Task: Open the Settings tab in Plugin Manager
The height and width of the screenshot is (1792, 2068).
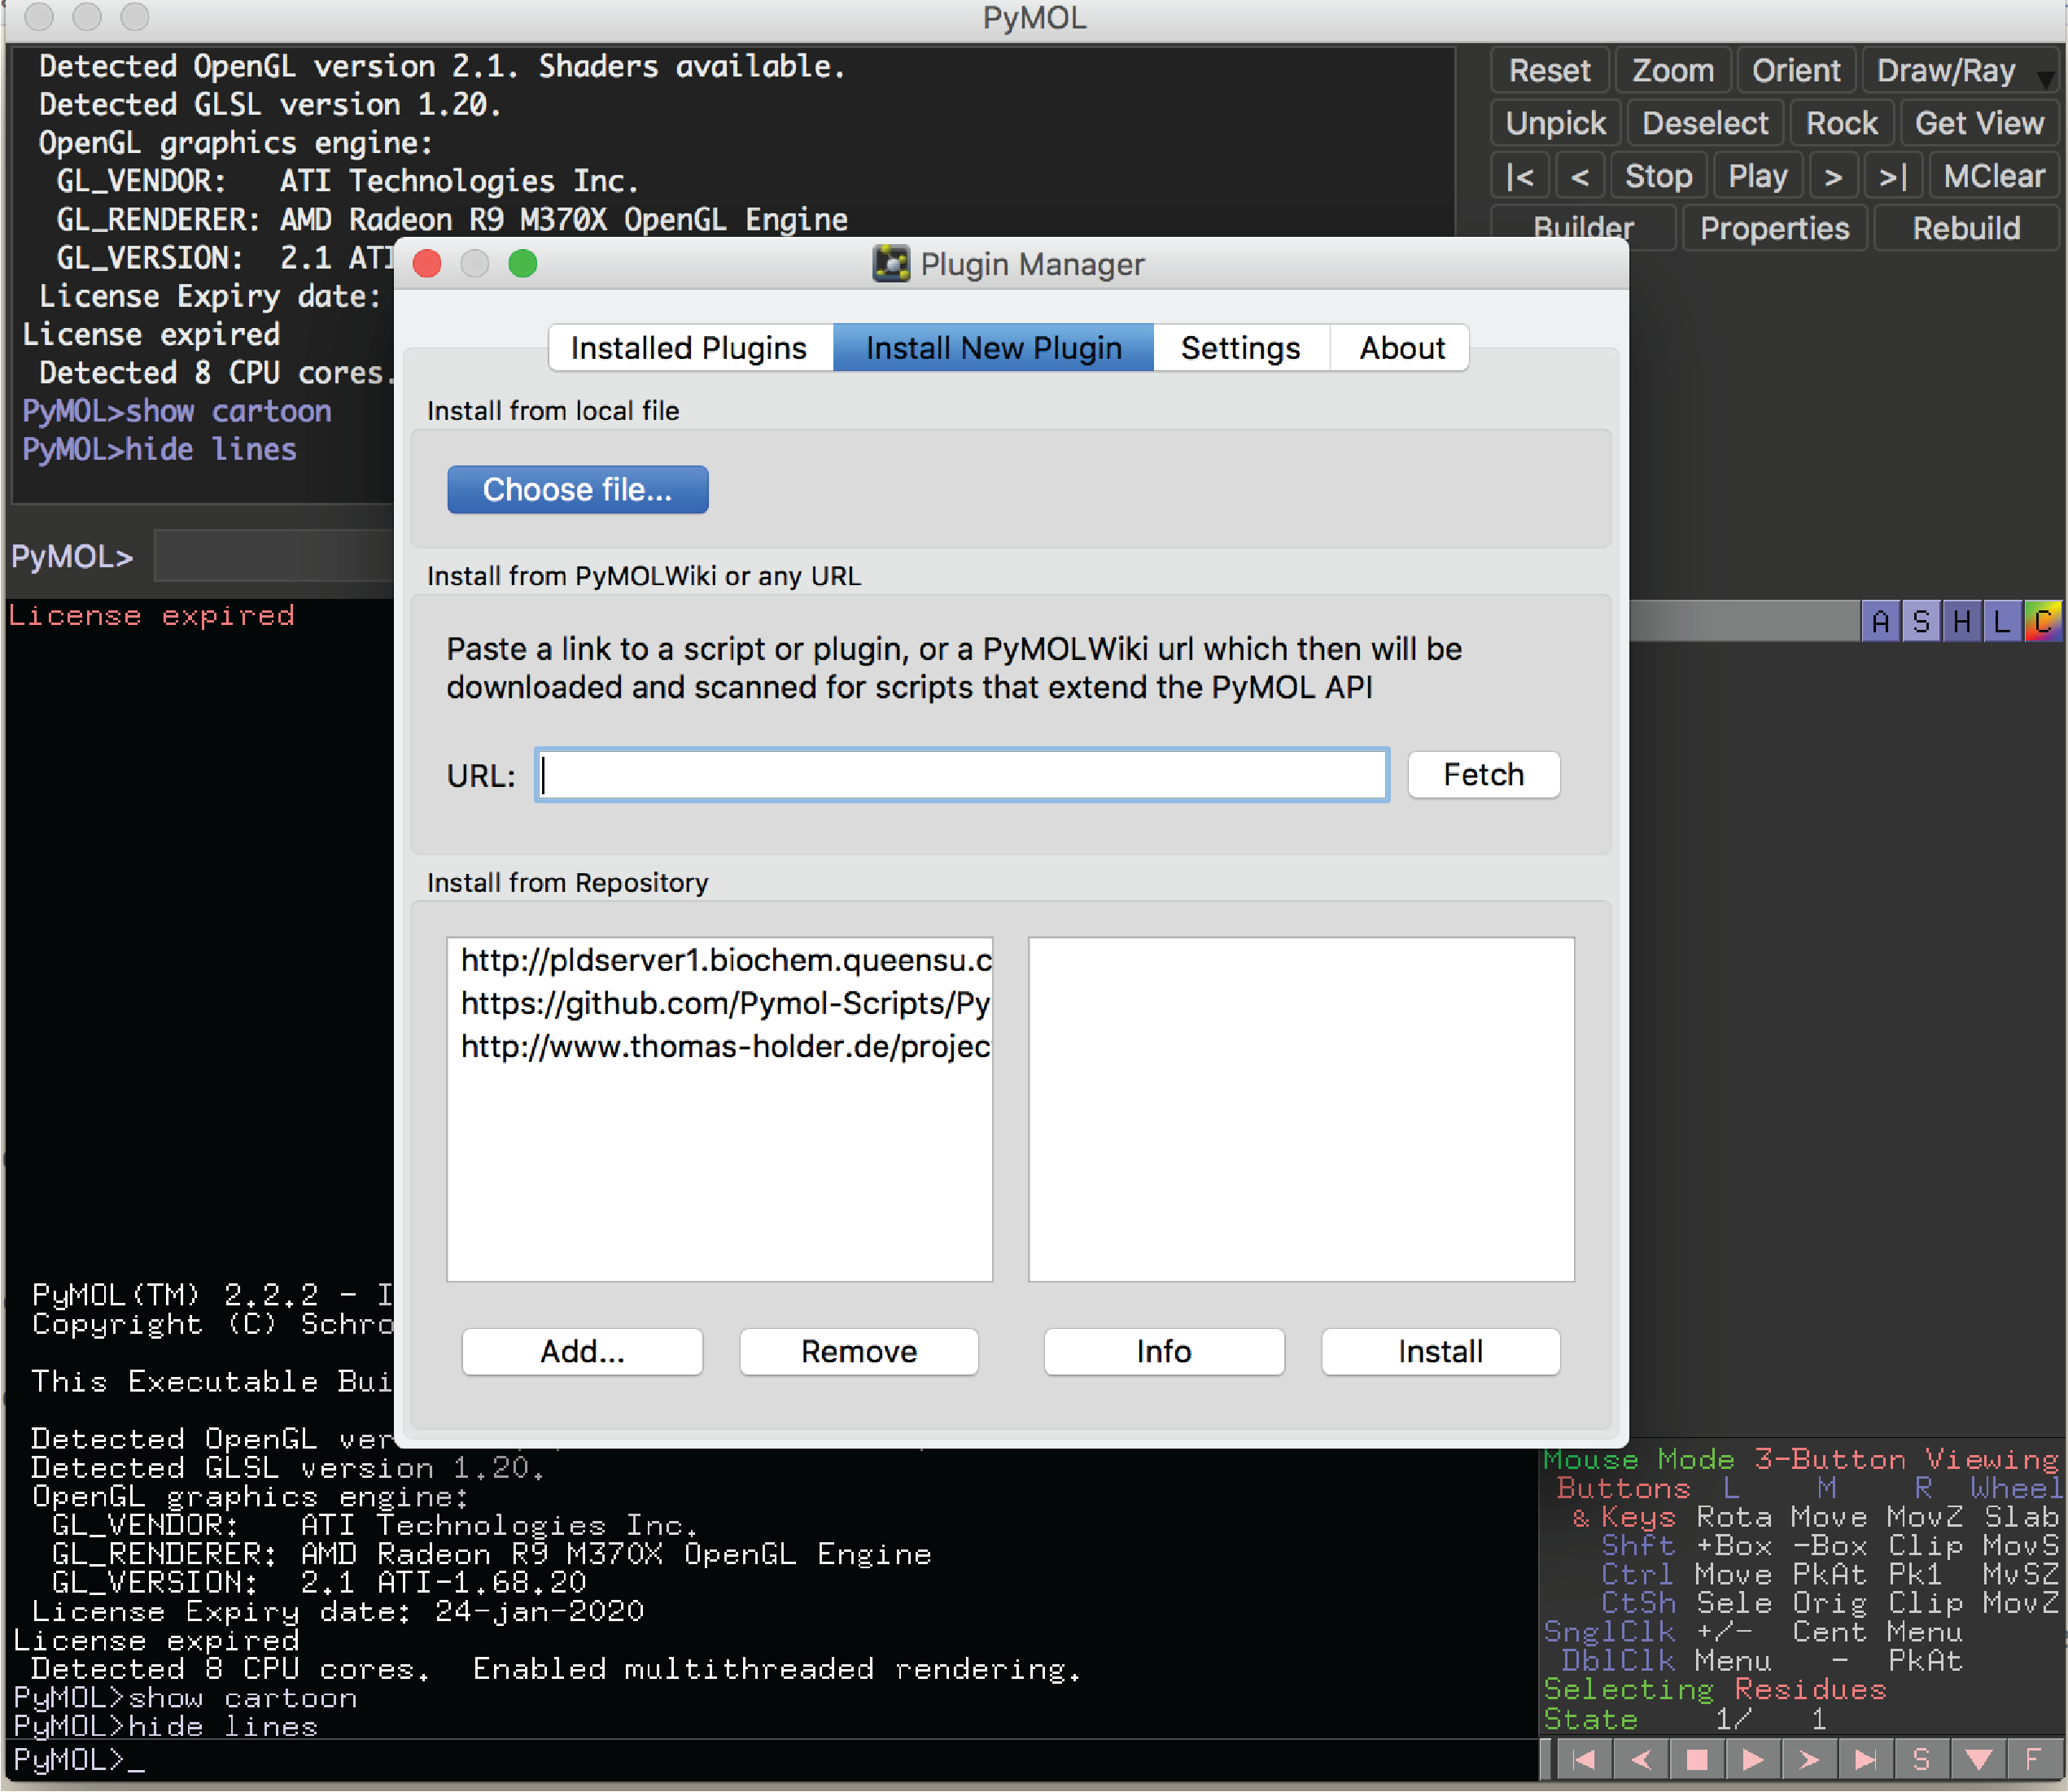Action: click(x=1240, y=348)
